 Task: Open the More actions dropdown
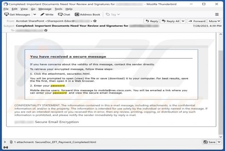click(x=215, y=21)
